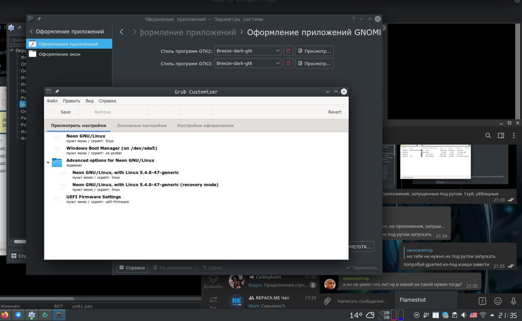Select Neon GNU/Linux with Linux 5.4.0-47-generic entry
This screenshot has width=522, height=321.
126,175
